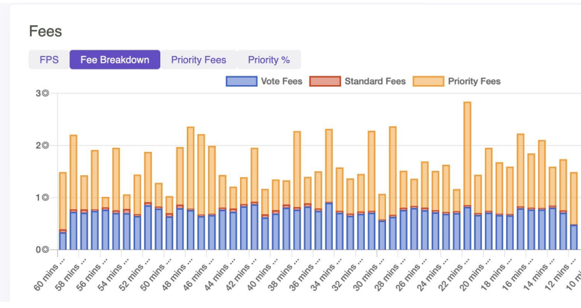
Task: Click the blue Vote Fees legend swatch
Action: point(241,81)
